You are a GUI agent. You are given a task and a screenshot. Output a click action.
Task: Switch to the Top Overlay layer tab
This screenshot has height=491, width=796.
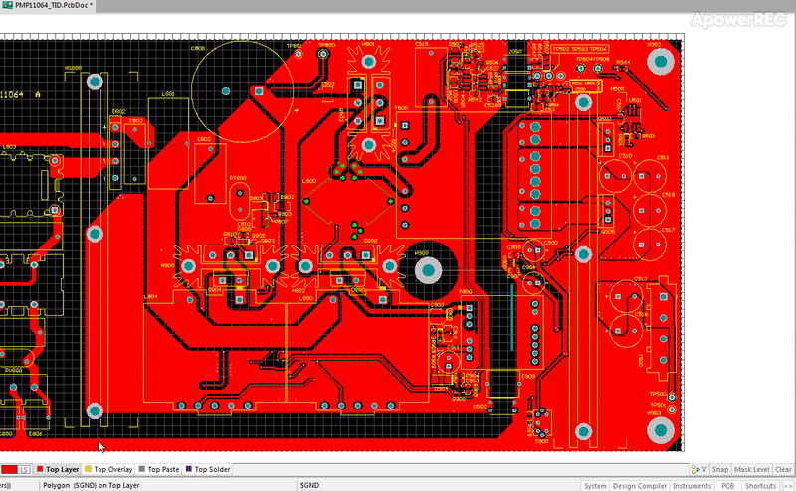108,470
